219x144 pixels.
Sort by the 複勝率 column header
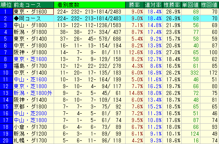172,5
